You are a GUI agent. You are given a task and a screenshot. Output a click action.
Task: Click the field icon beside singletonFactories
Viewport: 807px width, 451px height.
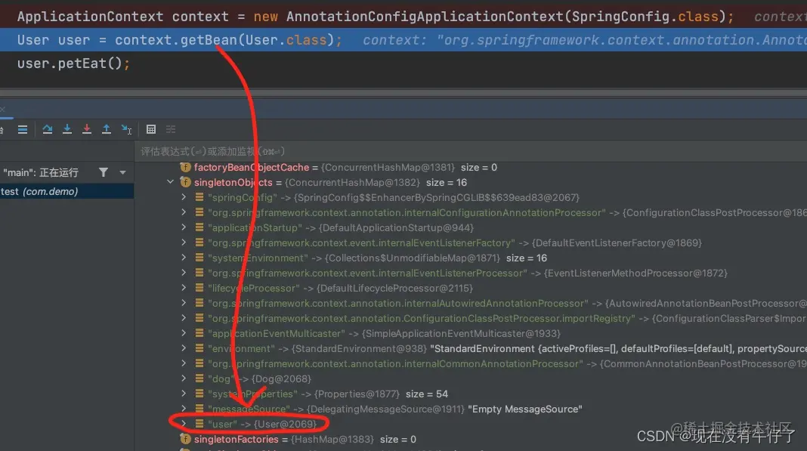tap(185, 439)
